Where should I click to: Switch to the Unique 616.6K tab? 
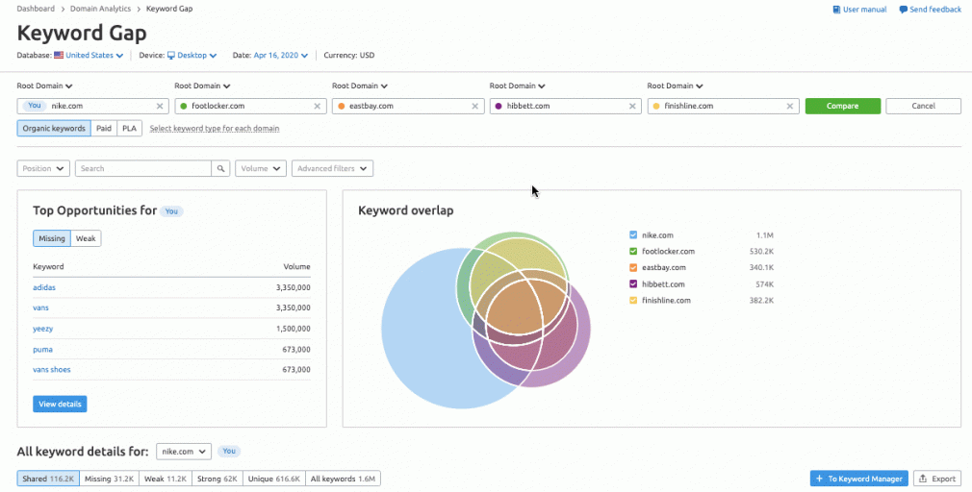click(274, 479)
